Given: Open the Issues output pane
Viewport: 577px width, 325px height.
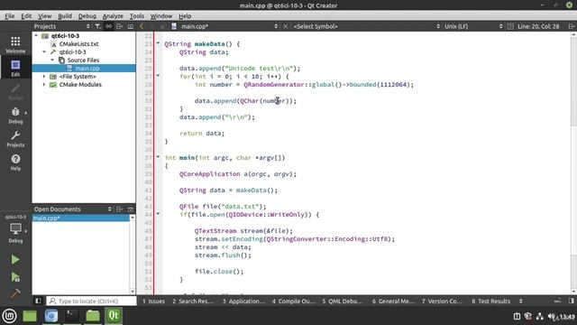Looking at the screenshot, I should coord(153,301).
